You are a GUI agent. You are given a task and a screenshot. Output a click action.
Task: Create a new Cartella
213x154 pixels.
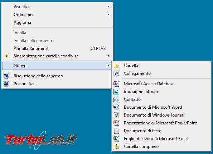161,66
